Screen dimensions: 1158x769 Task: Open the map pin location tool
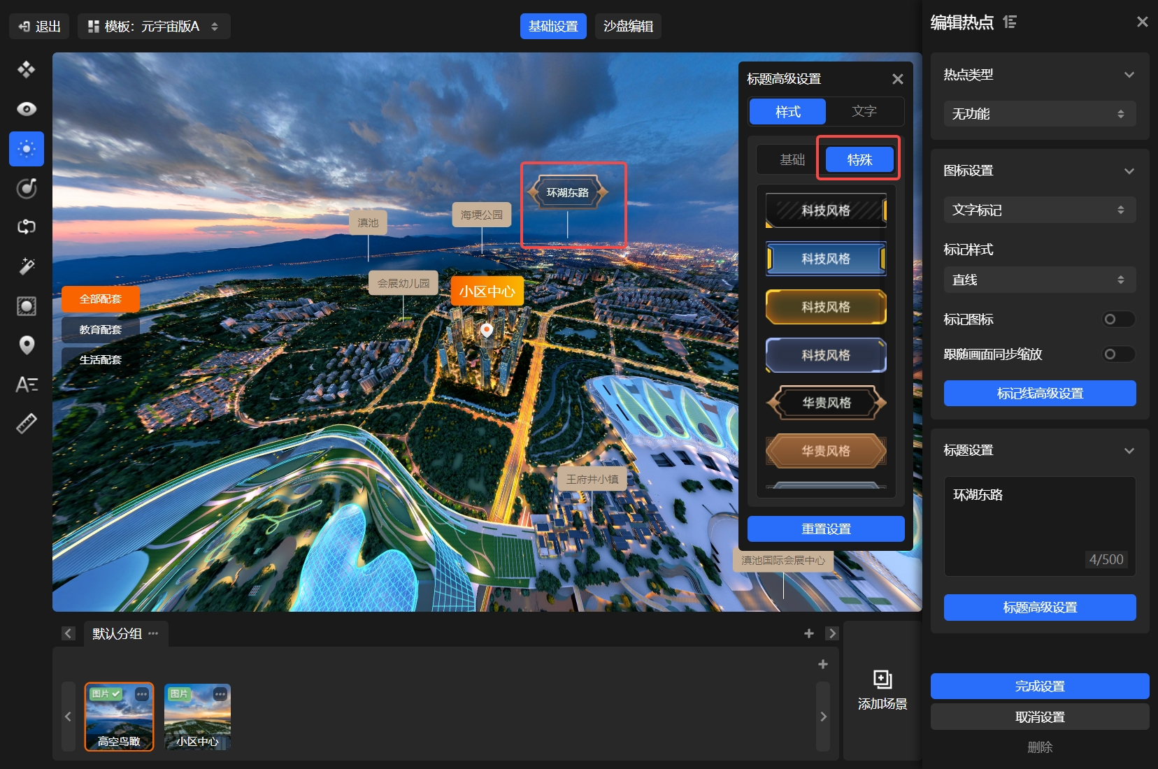point(27,345)
